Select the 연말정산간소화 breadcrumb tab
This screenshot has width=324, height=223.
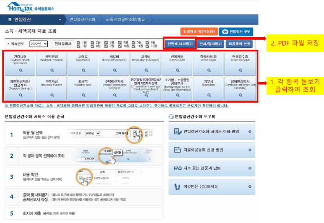click(82, 19)
